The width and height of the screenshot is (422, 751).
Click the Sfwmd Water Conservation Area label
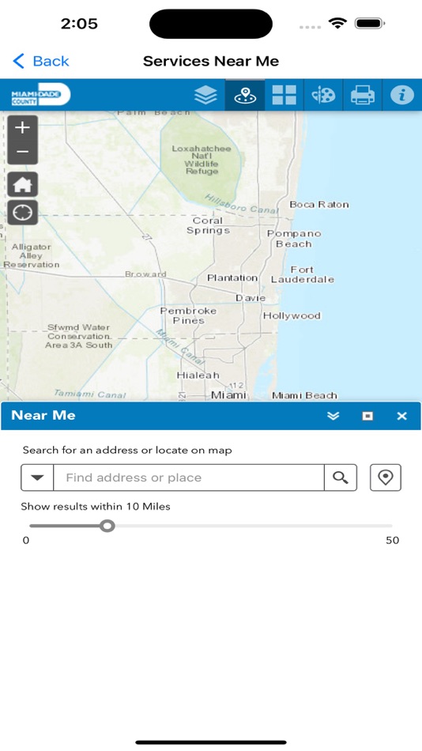(x=79, y=336)
